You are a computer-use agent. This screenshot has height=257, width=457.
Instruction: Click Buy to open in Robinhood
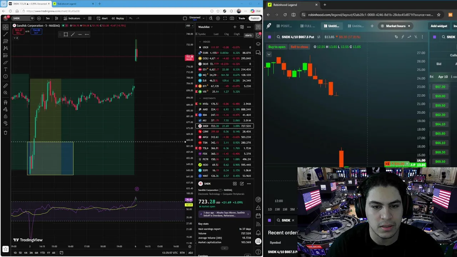277,47
